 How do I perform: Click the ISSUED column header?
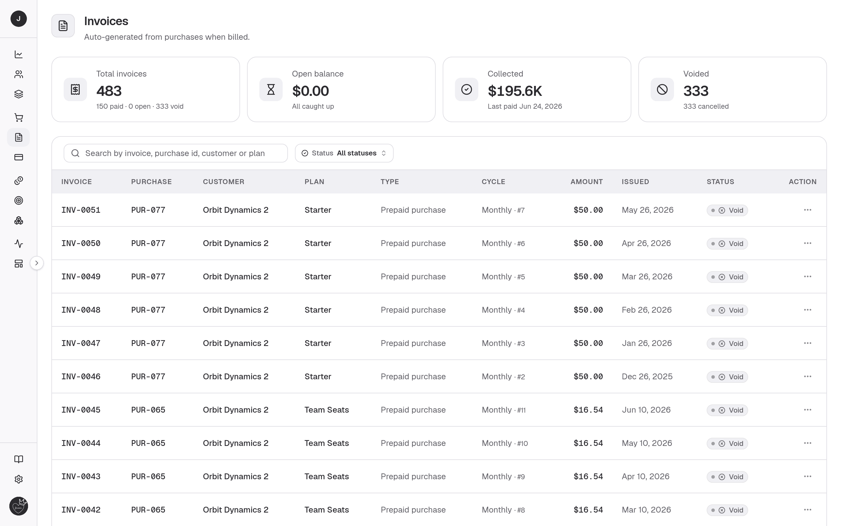635,181
